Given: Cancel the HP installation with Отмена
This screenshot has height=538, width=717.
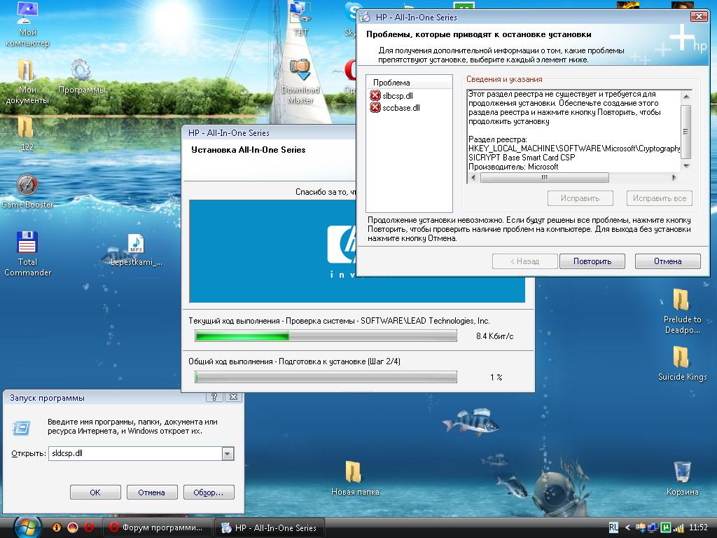Looking at the screenshot, I should pos(667,261).
